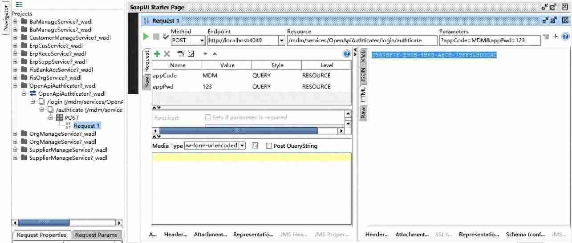This screenshot has height=243, width=572.
Task: Open the response Header... bottom tab
Action: [377, 235]
